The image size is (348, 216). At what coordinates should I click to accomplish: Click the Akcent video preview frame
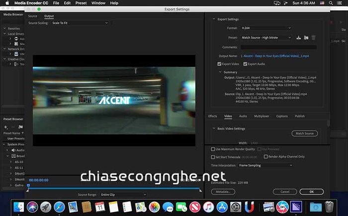(x=114, y=101)
